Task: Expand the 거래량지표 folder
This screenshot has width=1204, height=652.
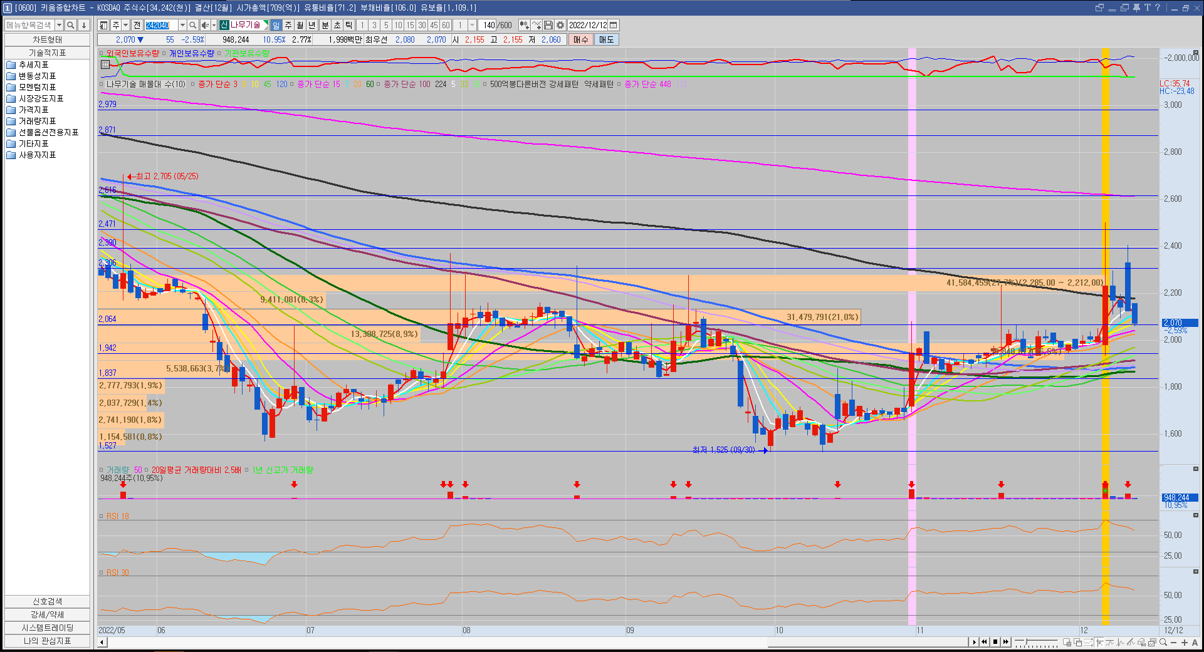Action: [x=37, y=122]
